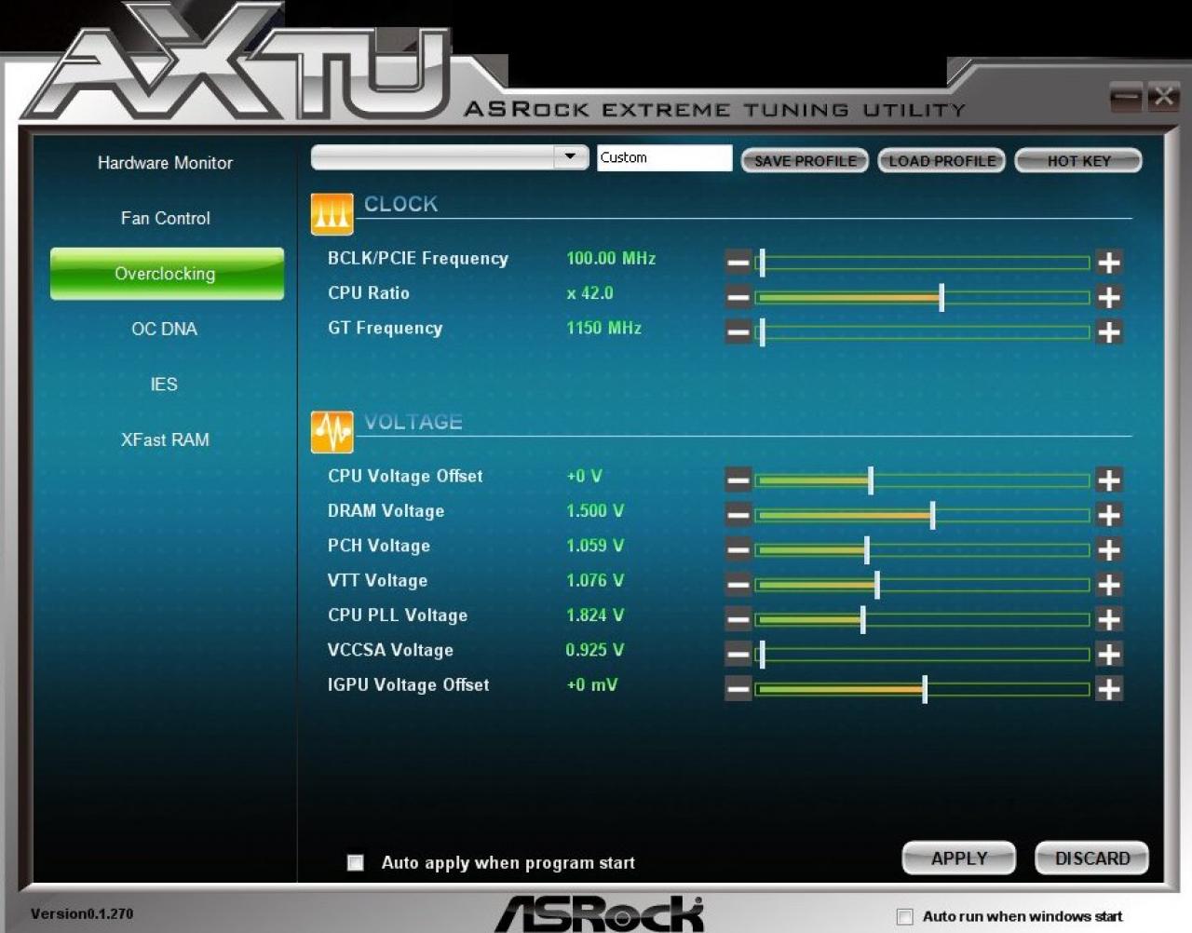Click the DRAM Voltage slider track
The height and width of the screenshot is (933, 1192).
922,515
